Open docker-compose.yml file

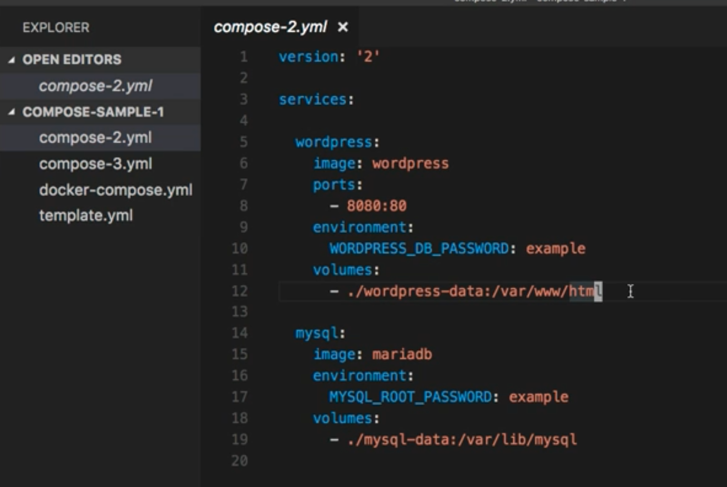[x=116, y=190]
